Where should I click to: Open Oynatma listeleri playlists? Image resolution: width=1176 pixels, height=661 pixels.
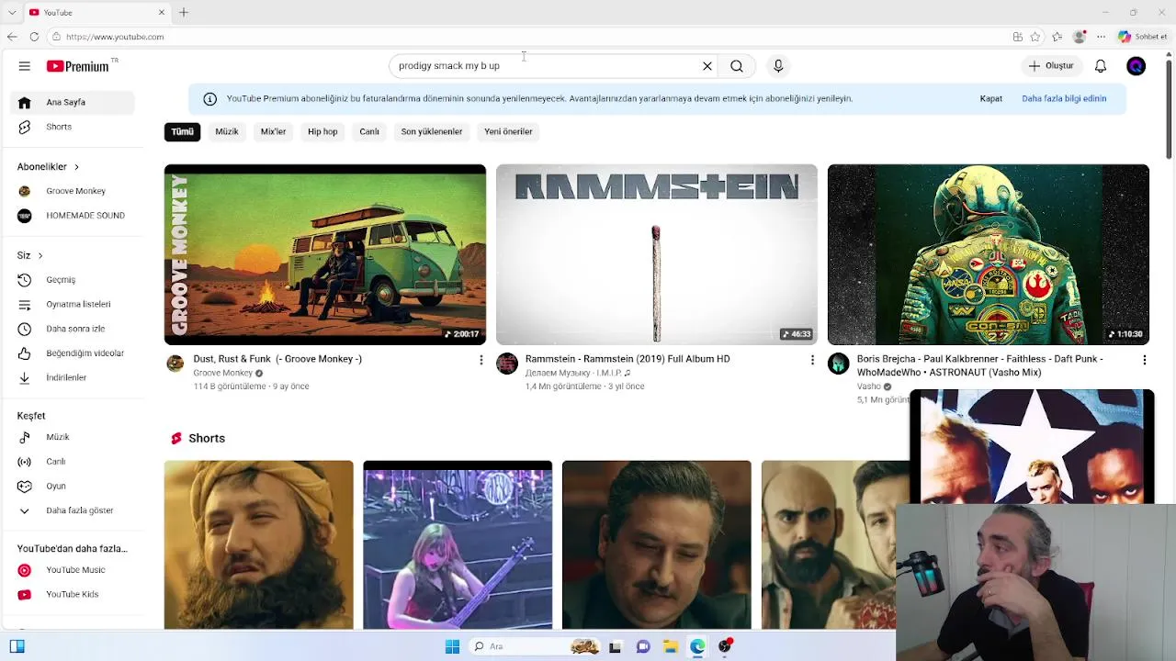click(72, 304)
